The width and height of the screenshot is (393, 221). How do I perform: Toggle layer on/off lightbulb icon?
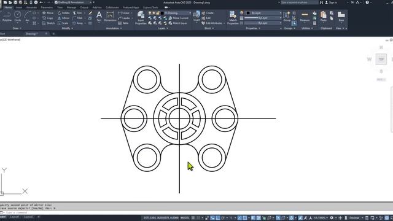coord(150,13)
